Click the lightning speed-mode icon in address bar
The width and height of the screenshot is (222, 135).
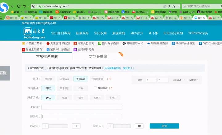coord(169,6)
